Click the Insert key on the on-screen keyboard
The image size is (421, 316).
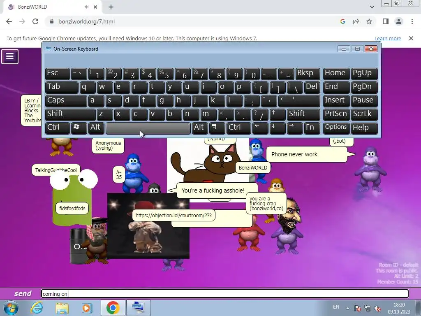(336, 100)
